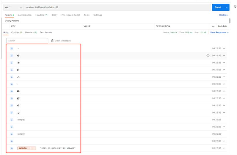
Task: Click the DESCRIPTION column header
Action: pos(163,26)
